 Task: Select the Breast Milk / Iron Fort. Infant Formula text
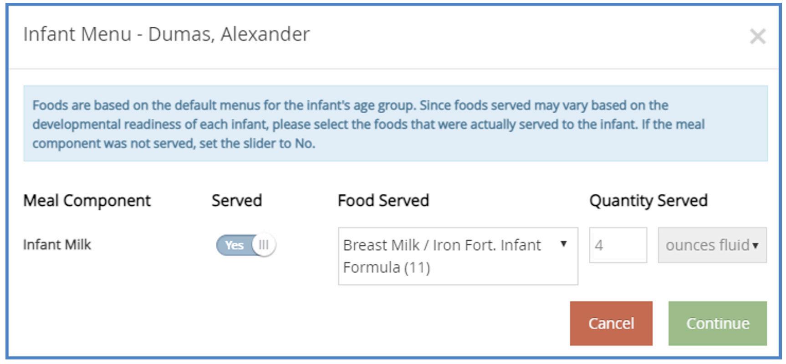tap(442, 256)
